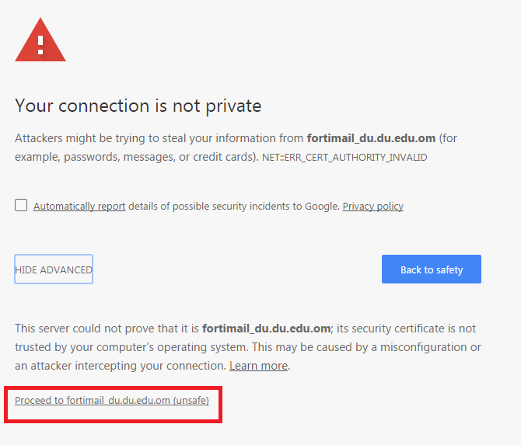
Task: Open the Privacy policy link
Action: click(x=372, y=207)
